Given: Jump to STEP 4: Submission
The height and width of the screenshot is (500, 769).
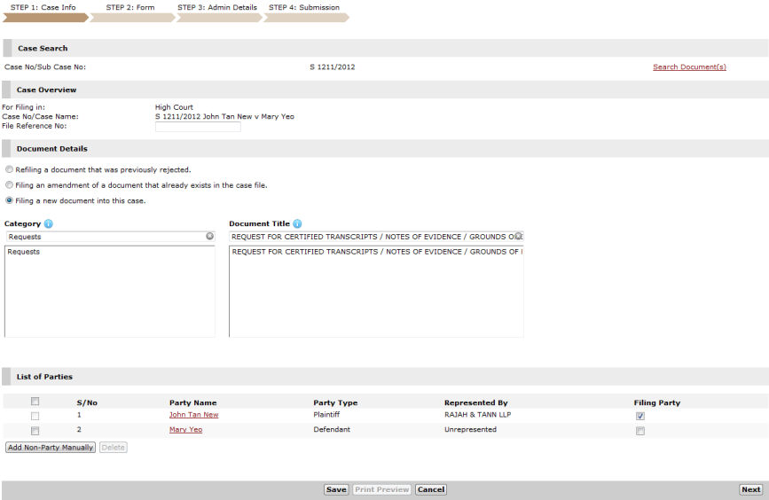Looking at the screenshot, I should [303, 8].
